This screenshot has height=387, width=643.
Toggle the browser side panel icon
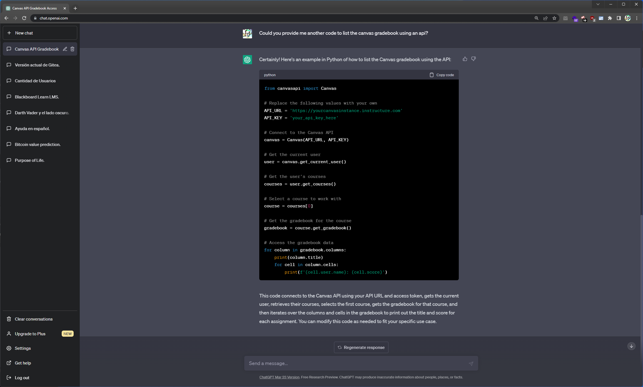pos(619,18)
